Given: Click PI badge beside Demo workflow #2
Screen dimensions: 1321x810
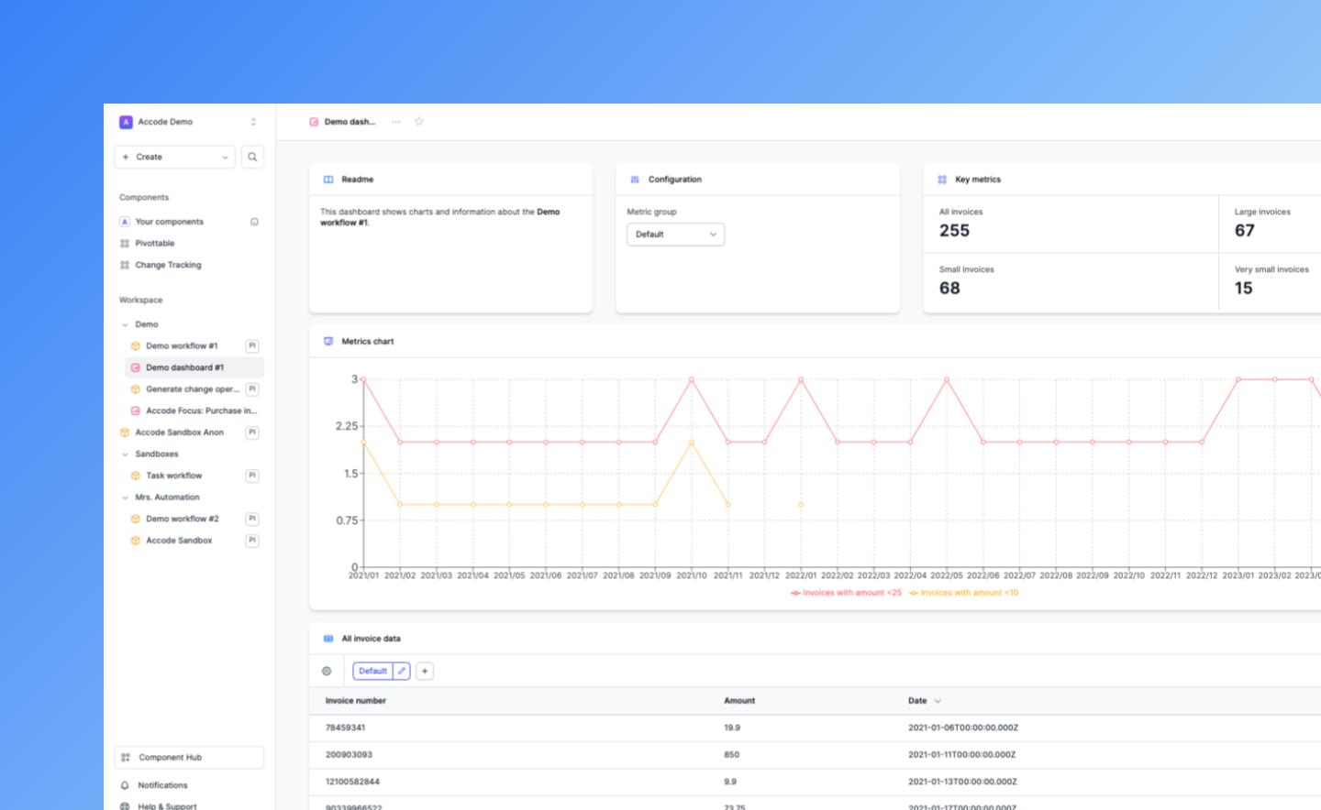Looking at the screenshot, I should [x=252, y=519].
